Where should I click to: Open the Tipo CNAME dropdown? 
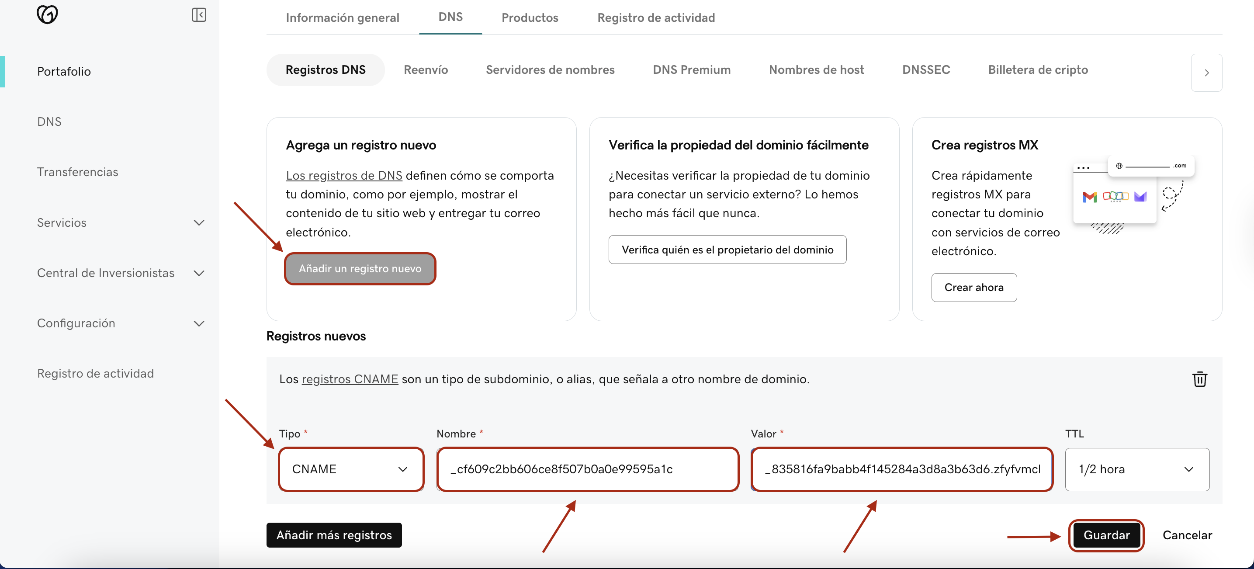(350, 469)
